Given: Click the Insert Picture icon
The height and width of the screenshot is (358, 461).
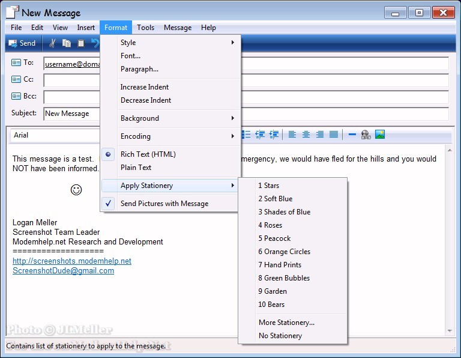Looking at the screenshot, I should click(380, 135).
